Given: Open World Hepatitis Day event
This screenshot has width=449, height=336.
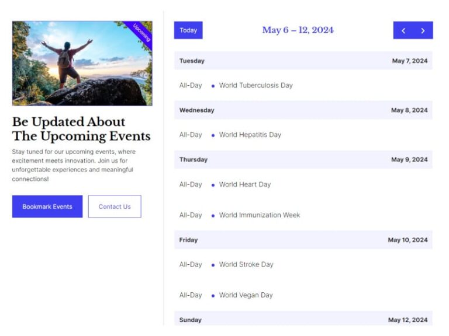Looking at the screenshot, I should pos(250,135).
